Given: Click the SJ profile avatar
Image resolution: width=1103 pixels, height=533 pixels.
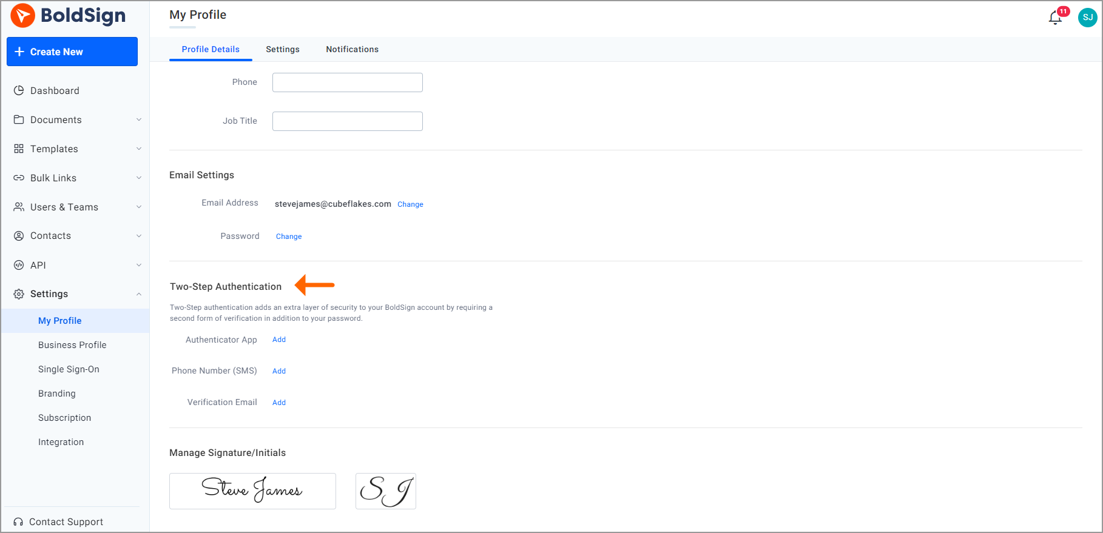Looking at the screenshot, I should 1087,18.
